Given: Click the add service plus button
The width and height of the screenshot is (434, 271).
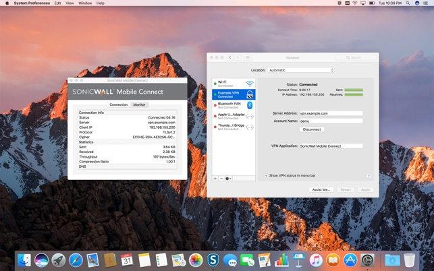Looking at the screenshot, I should click(215, 179).
